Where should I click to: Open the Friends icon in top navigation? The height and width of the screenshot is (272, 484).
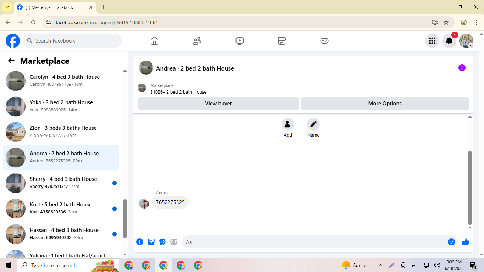pyautogui.click(x=197, y=41)
